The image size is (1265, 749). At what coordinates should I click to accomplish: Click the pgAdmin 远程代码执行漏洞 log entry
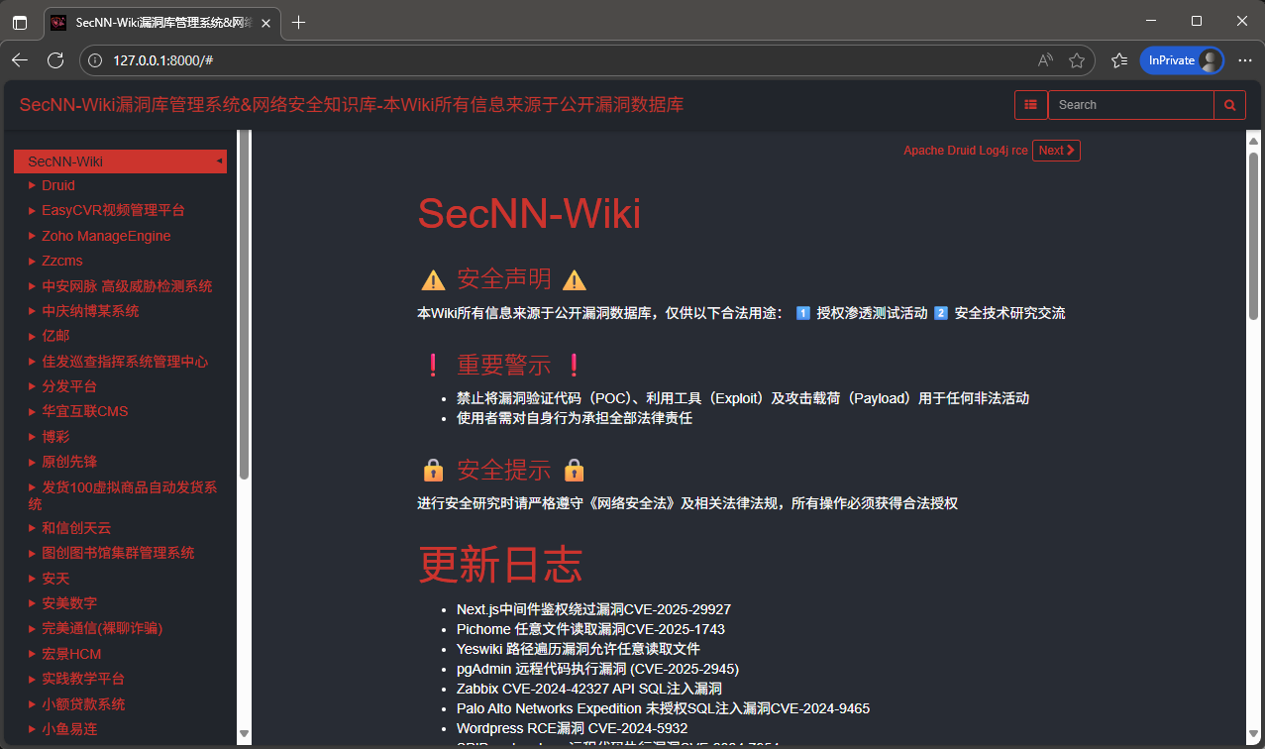[597, 669]
